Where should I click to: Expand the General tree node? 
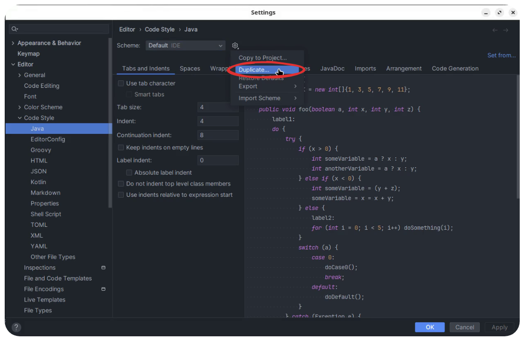[19, 75]
